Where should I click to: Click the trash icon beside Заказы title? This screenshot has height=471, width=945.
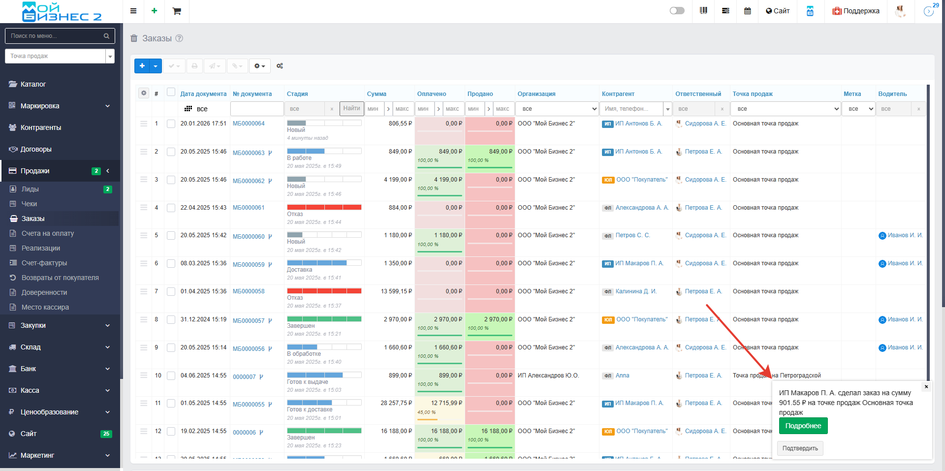(x=134, y=38)
